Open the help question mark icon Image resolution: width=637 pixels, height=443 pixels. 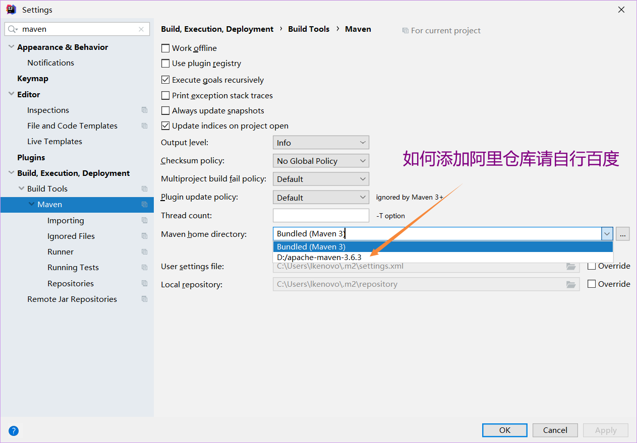(14, 431)
